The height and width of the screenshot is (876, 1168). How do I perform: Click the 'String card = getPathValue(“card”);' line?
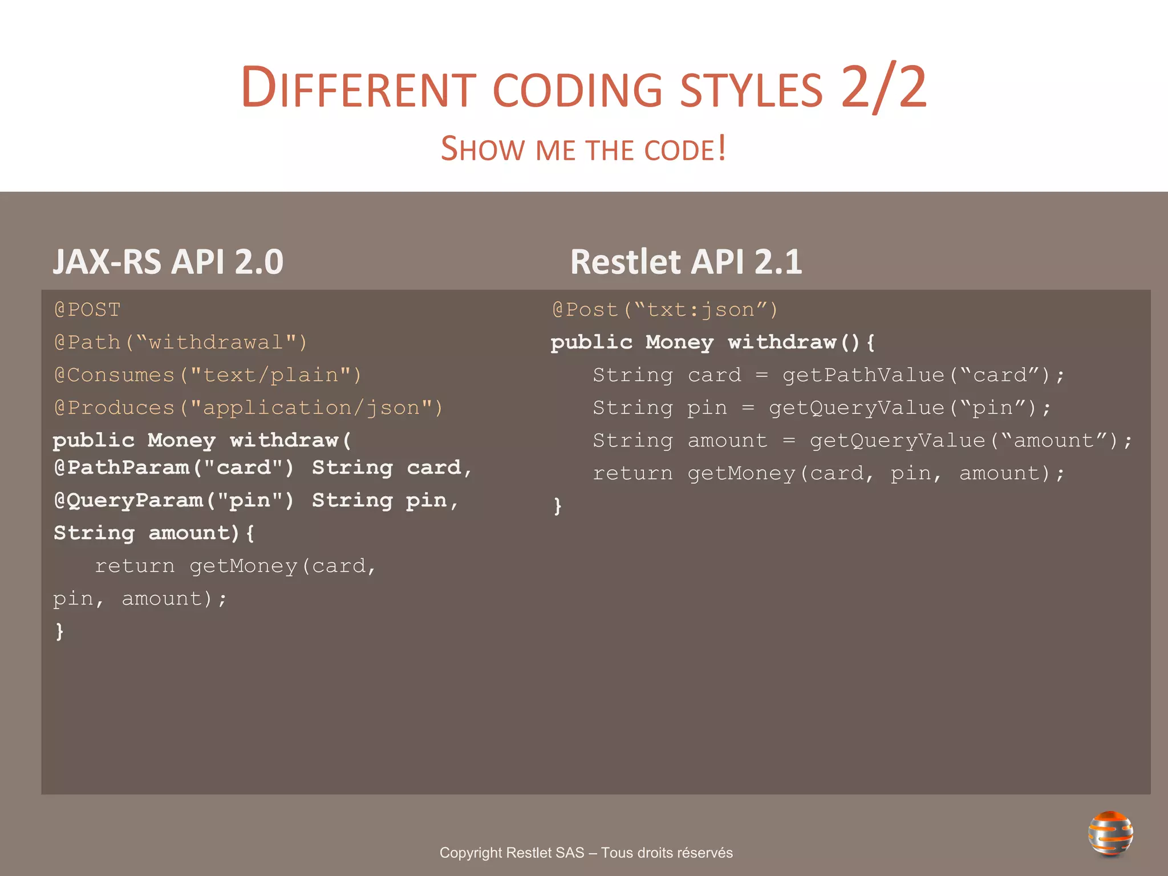click(829, 375)
